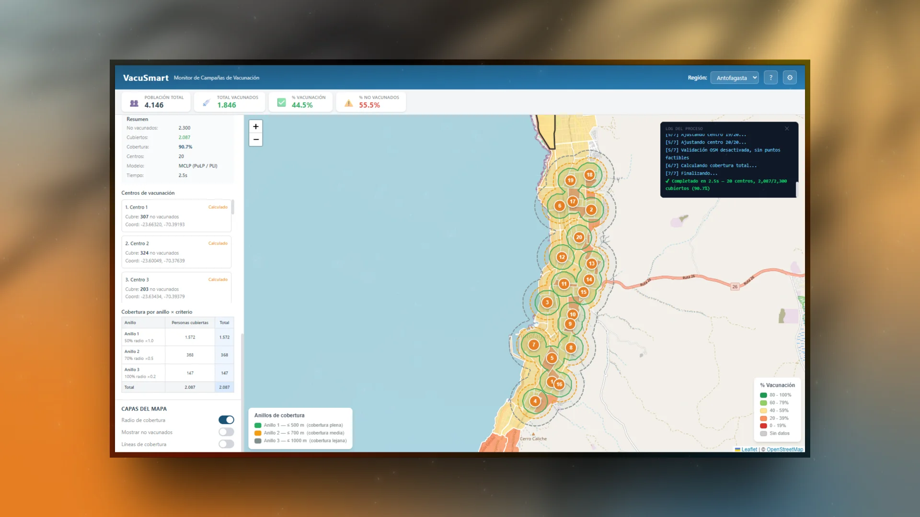
Task: Enable Mostrar no vacunados layer
Action: (226, 432)
